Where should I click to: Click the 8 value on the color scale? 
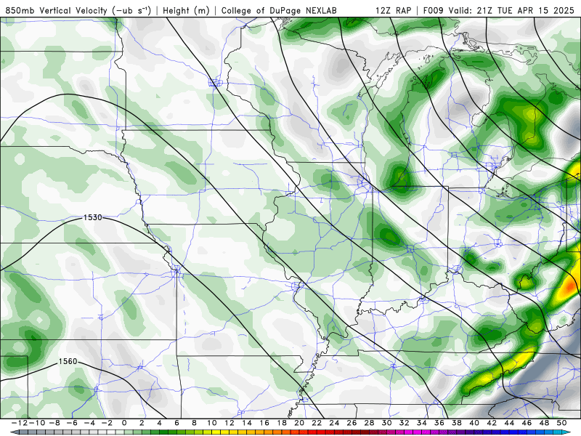194,423
